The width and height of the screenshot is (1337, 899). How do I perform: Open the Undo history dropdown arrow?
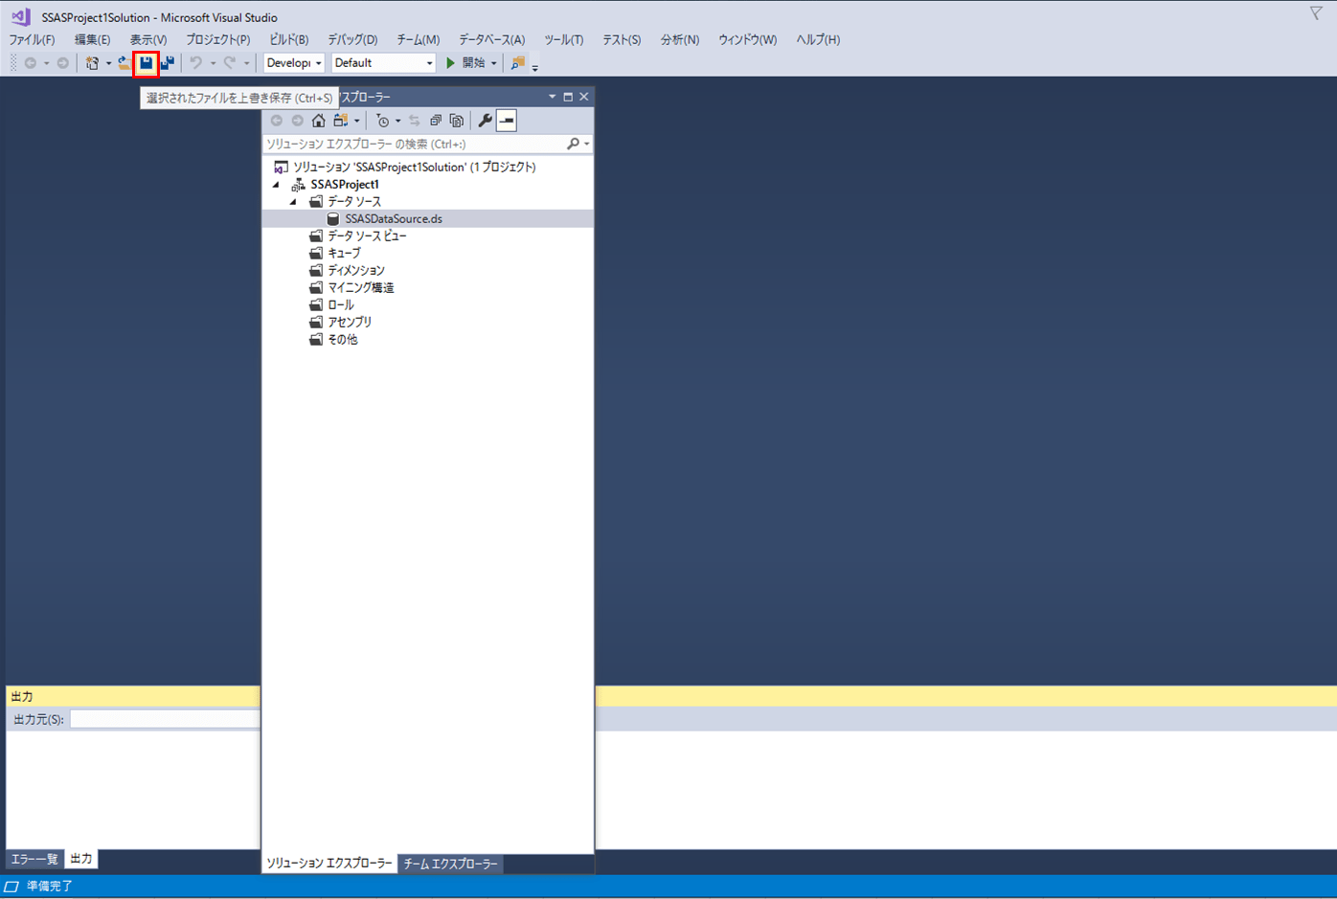213,64
